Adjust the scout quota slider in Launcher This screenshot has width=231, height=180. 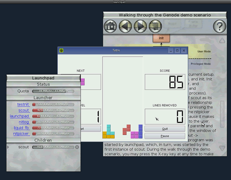(53, 110)
